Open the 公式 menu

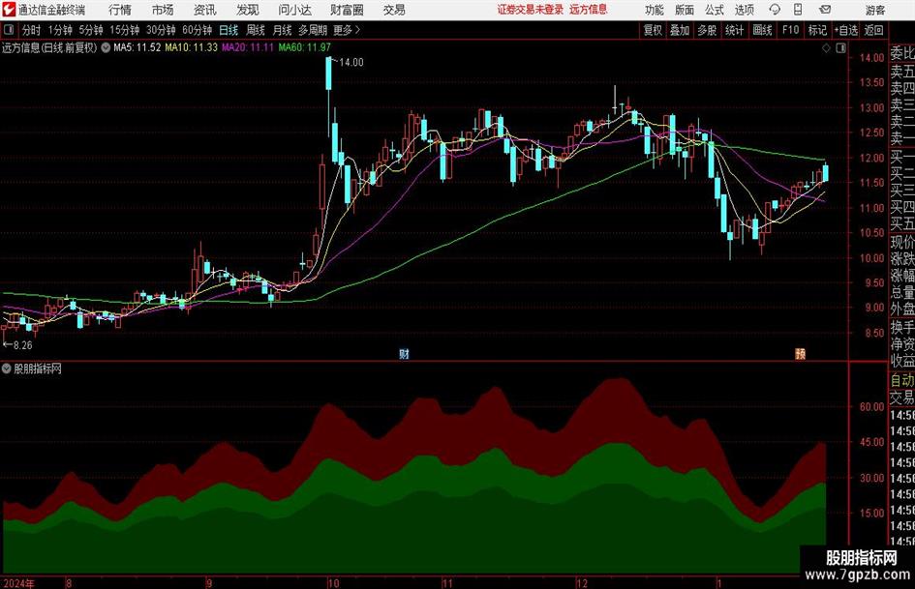715,10
